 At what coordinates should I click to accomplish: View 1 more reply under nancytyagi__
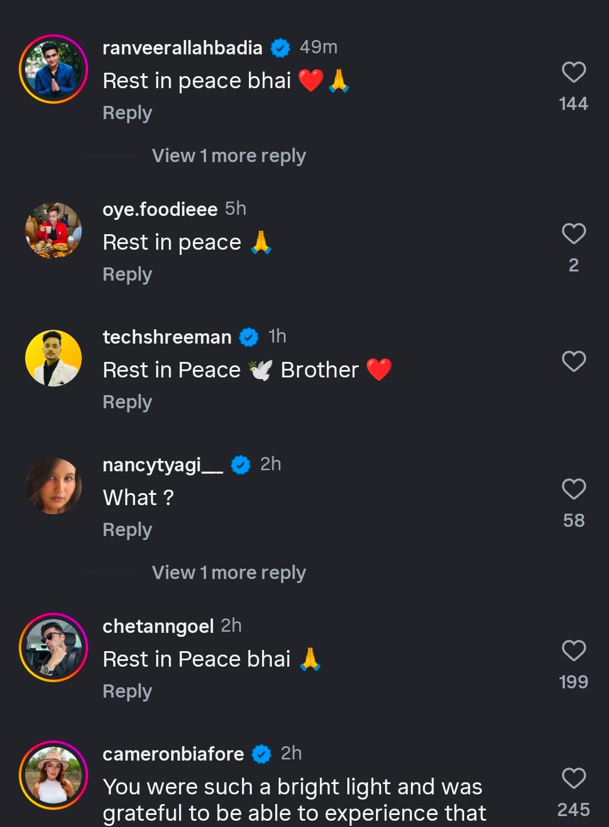(x=228, y=573)
